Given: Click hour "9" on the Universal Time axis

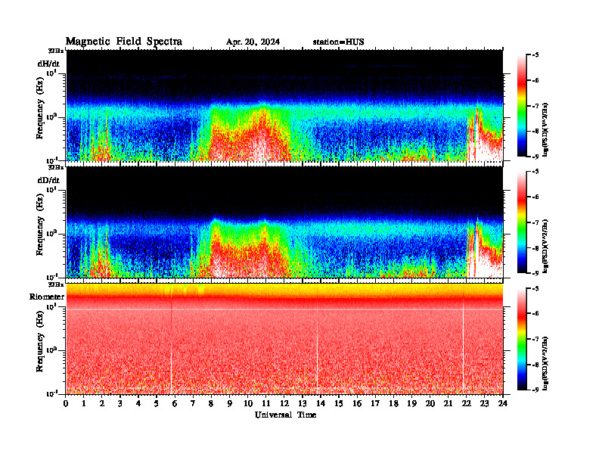Looking at the screenshot, I should (x=229, y=403).
